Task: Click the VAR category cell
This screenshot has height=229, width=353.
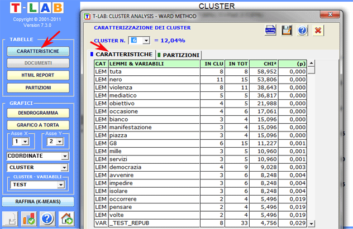Action: [x=101, y=223]
